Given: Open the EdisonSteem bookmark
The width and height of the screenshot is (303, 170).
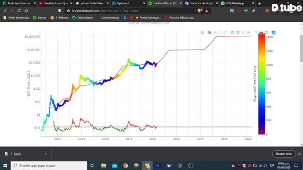Looking at the screenshot, I should tap(82, 18).
